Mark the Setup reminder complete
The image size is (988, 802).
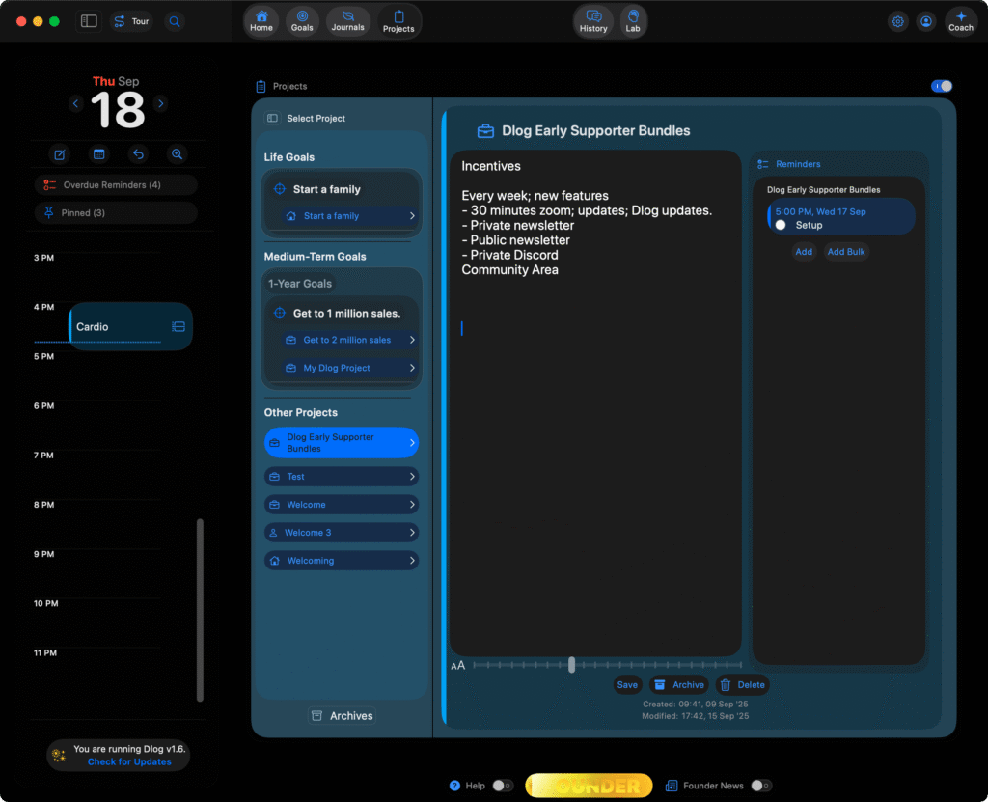click(781, 225)
